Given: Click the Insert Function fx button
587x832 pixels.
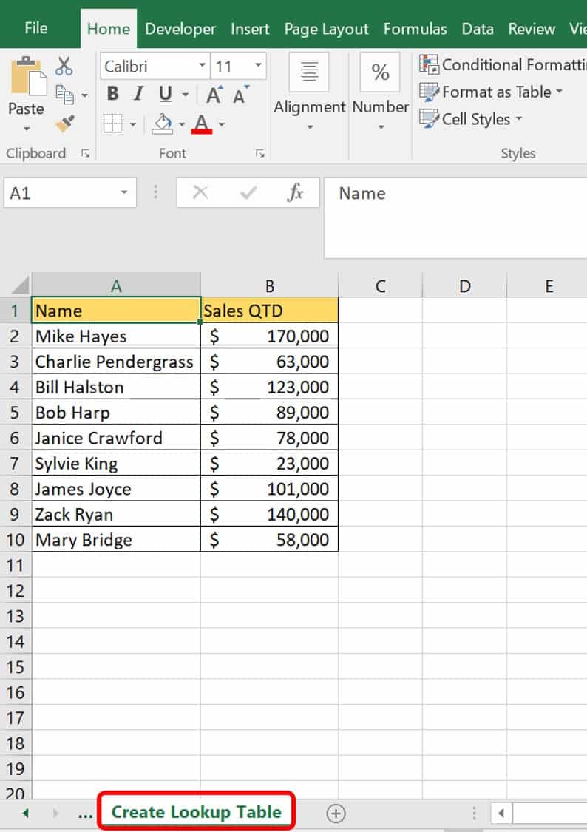Looking at the screenshot, I should click(x=295, y=192).
